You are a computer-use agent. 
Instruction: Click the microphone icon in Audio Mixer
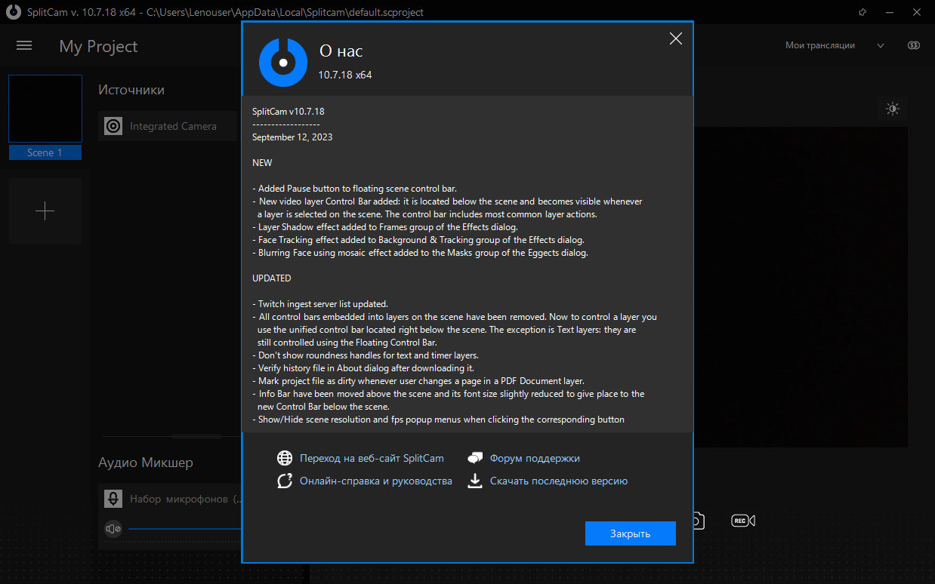[113, 499]
